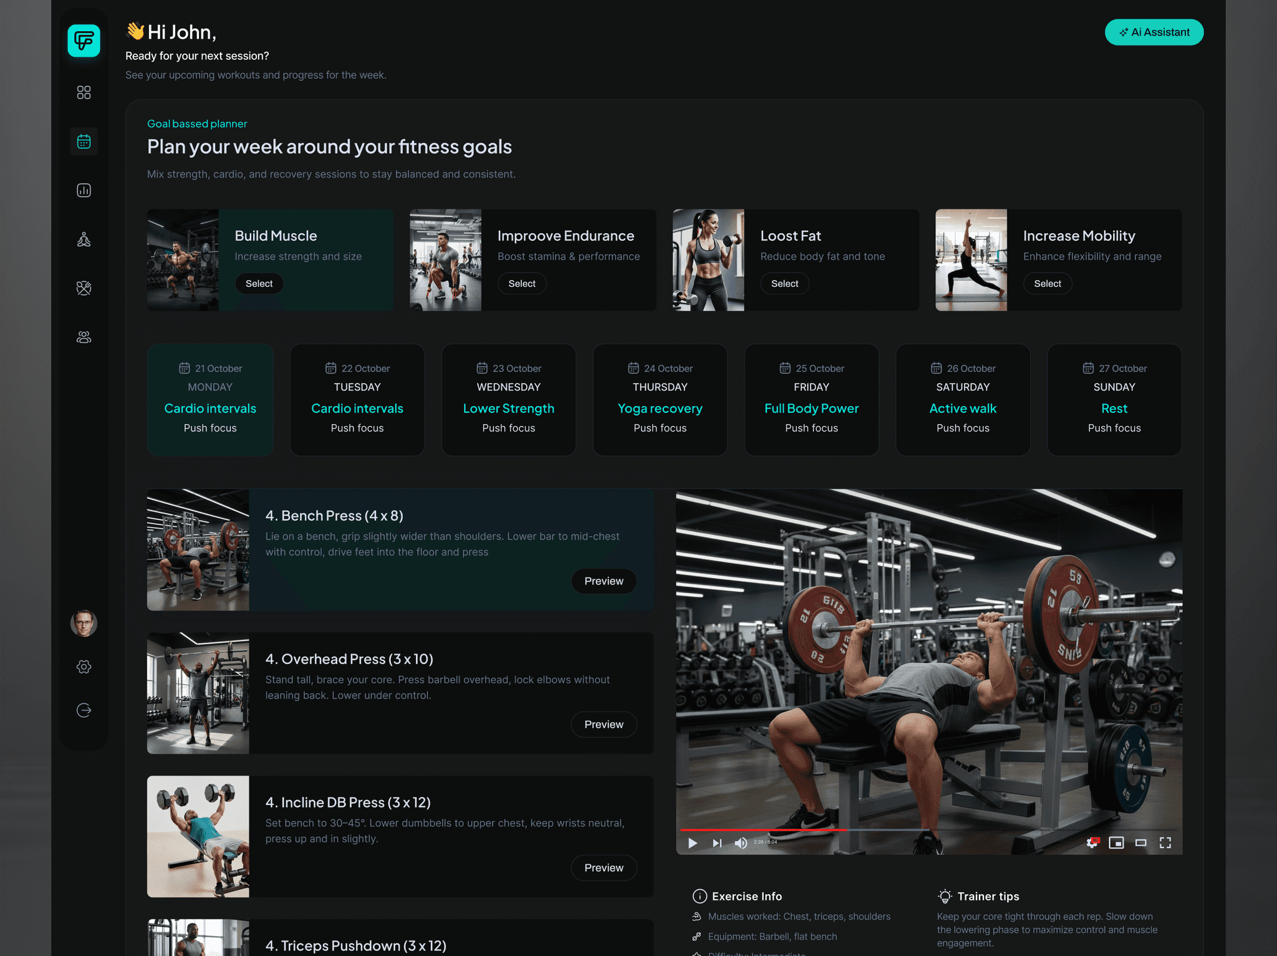
Task: Open the Ai Assistant
Action: tap(1154, 32)
